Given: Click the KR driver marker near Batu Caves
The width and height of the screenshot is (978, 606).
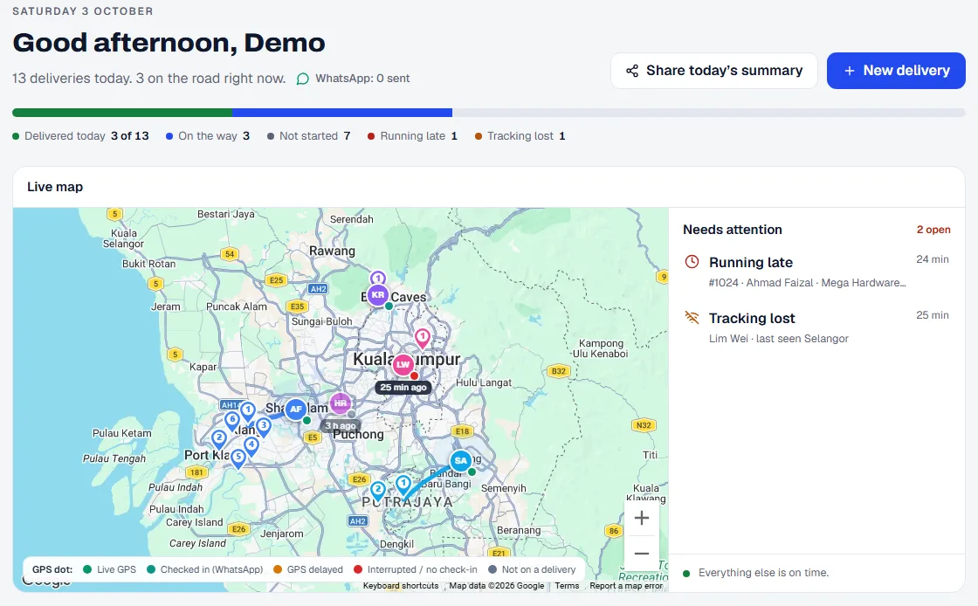Looking at the screenshot, I should pyautogui.click(x=377, y=295).
